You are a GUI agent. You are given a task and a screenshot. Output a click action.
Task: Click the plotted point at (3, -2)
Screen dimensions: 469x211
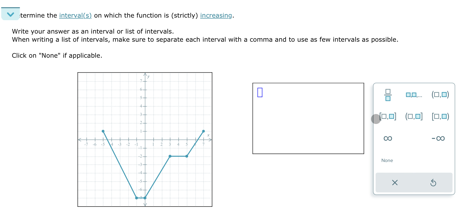pyautogui.click(x=170, y=156)
